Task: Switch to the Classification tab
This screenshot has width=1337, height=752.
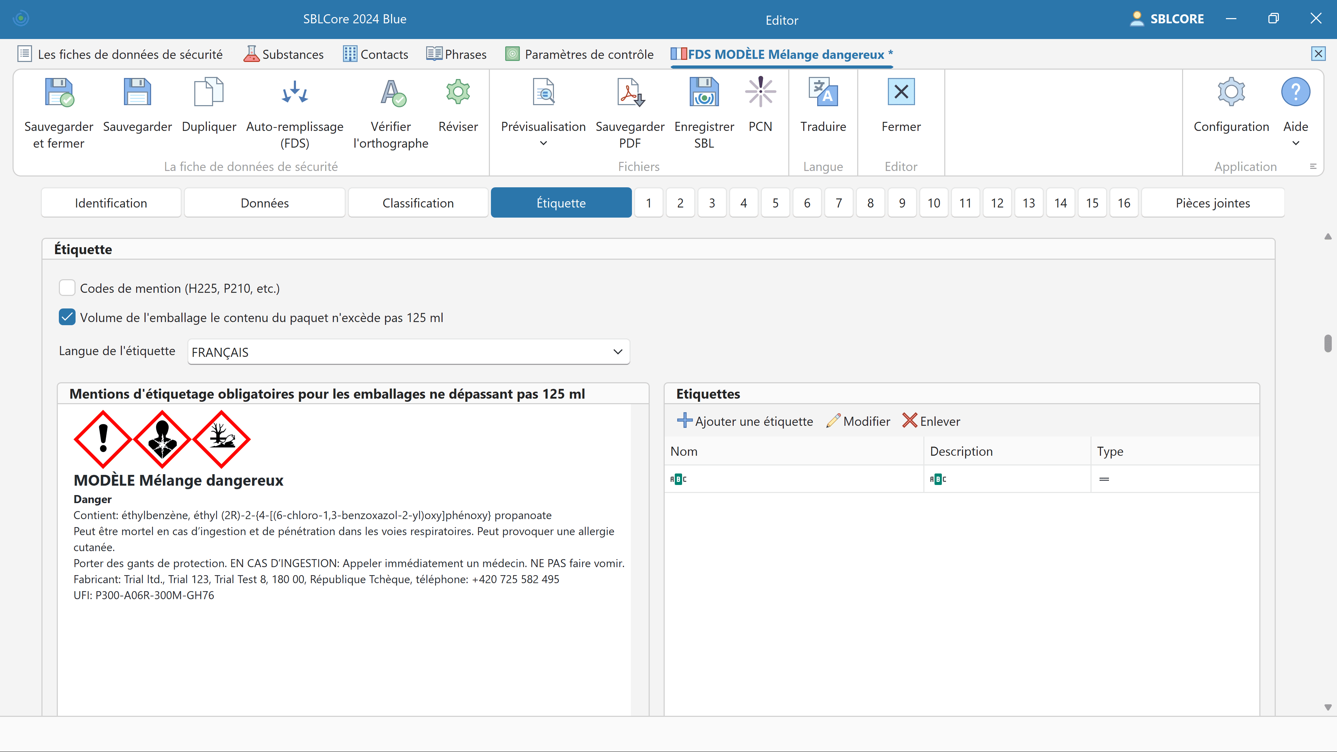Action: pyautogui.click(x=418, y=203)
